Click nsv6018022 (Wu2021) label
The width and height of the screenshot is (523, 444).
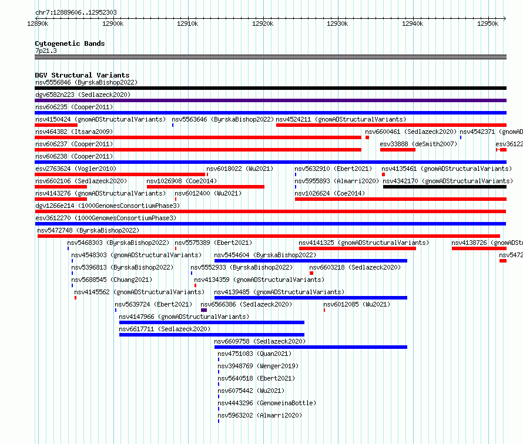[x=240, y=169]
